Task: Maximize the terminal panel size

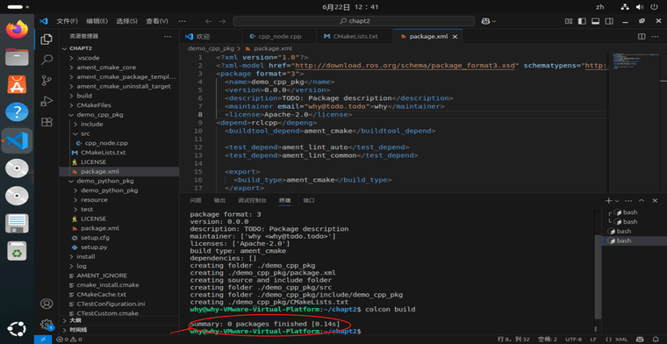Action: pyautogui.click(x=642, y=200)
